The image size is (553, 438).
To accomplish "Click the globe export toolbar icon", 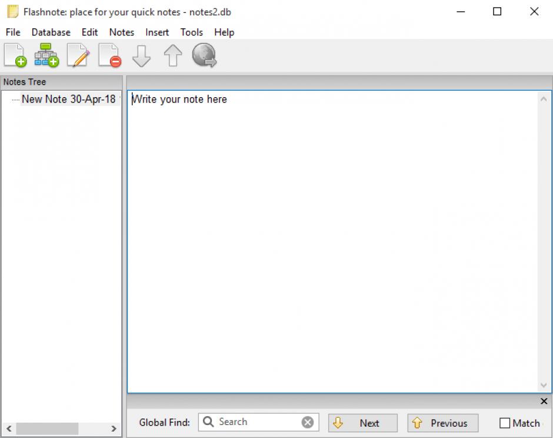I will coord(204,55).
